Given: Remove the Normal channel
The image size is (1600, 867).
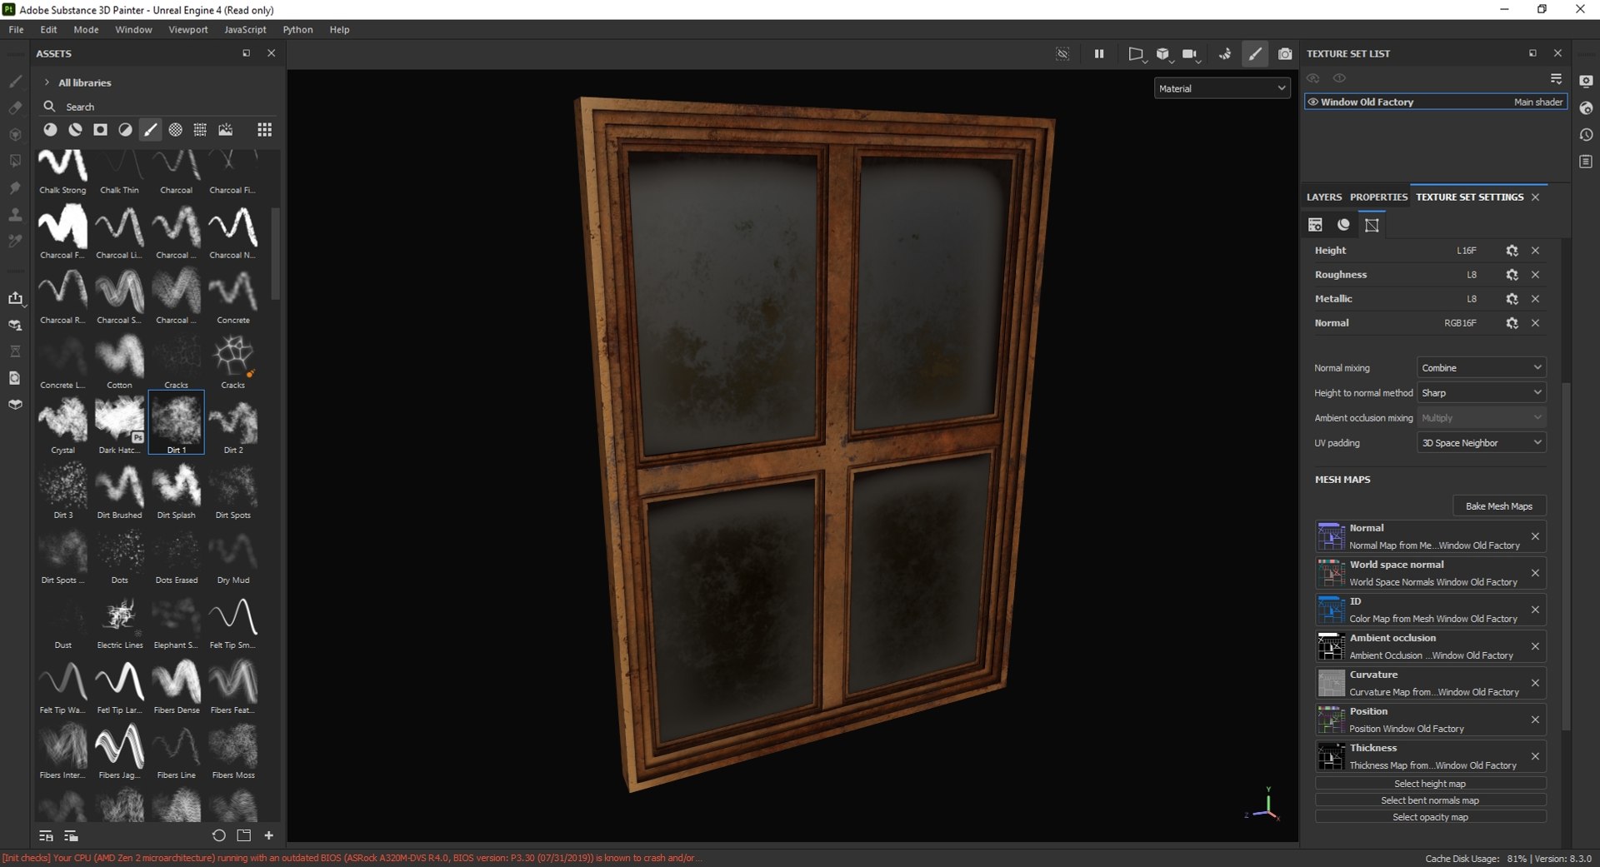Looking at the screenshot, I should coord(1535,323).
